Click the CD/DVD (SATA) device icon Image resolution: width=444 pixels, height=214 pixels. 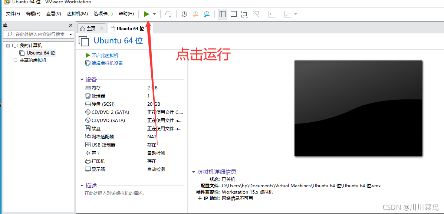click(x=88, y=120)
